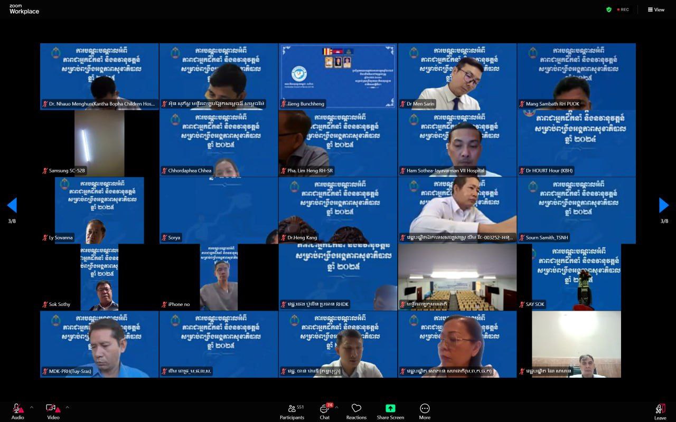Go to next gallery page arrow
This screenshot has width=676, height=422.
[664, 205]
